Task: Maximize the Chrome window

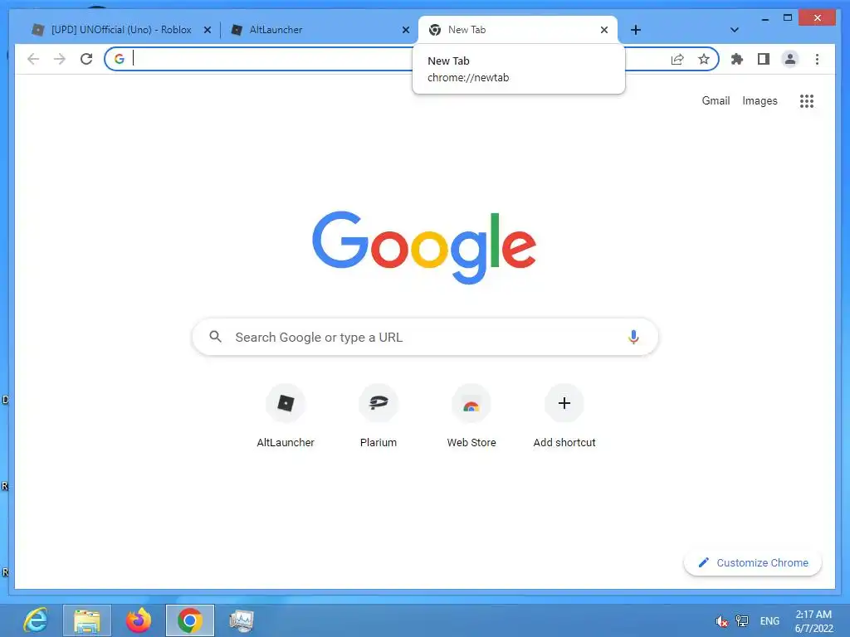Action: coord(788,18)
